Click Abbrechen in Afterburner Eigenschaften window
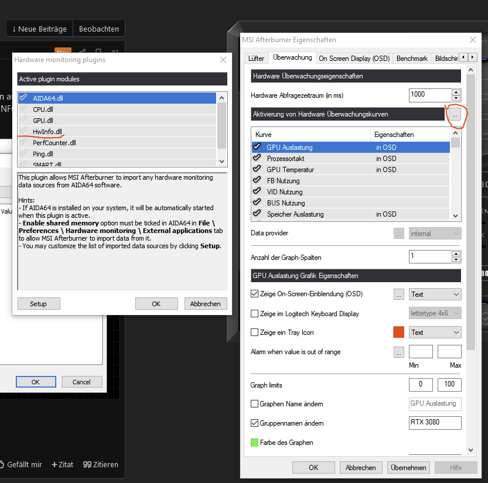 click(361, 467)
